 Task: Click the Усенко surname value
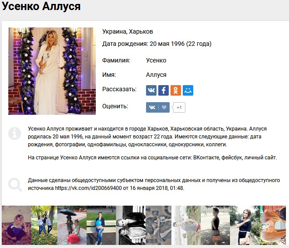click(x=156, y=60)
